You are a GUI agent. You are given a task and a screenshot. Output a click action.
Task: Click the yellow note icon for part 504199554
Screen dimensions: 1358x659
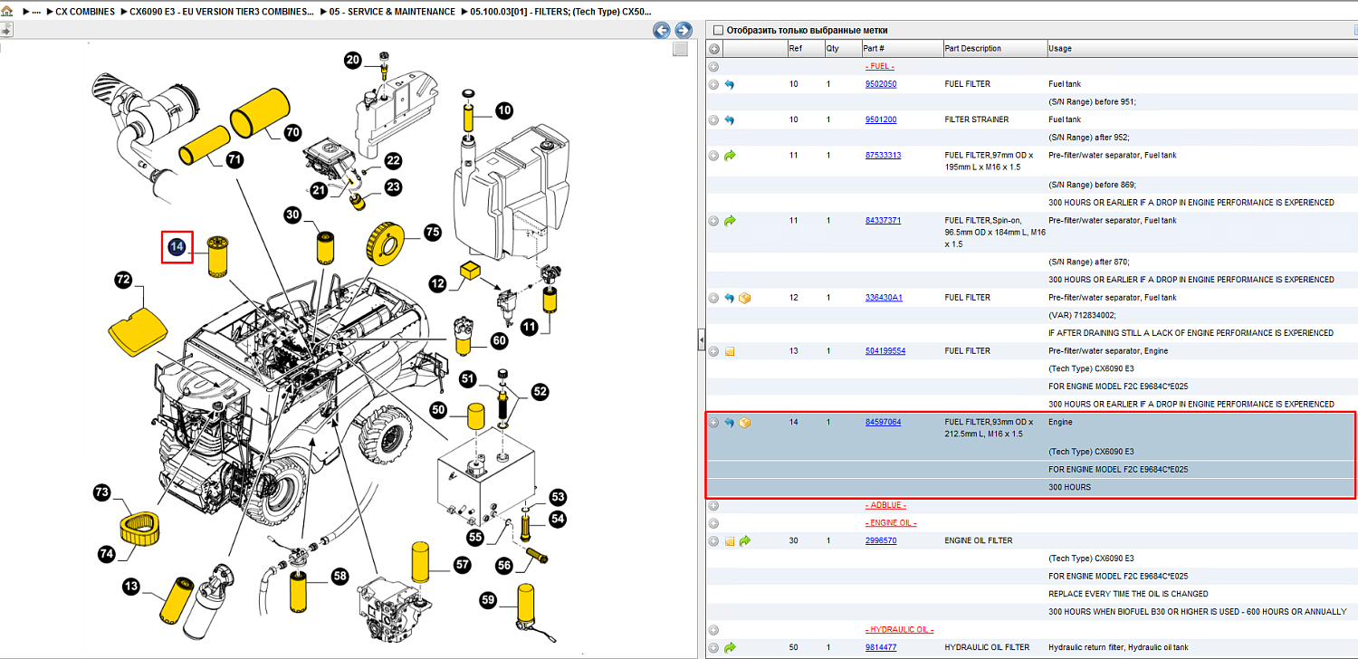point(730,351)
